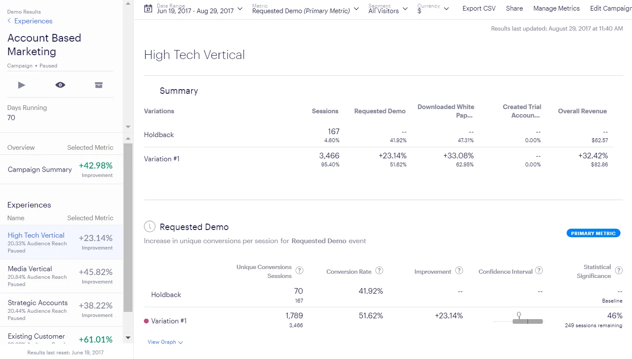Click the Holdback row in Summary table

(x=378, y=135)
